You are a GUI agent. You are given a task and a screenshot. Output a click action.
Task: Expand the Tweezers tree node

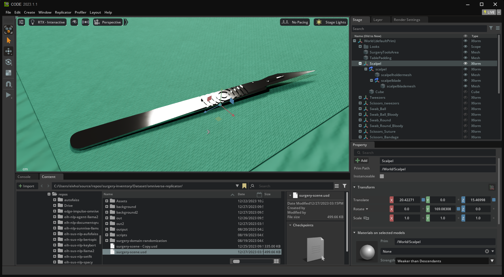(x=360, y=97)
